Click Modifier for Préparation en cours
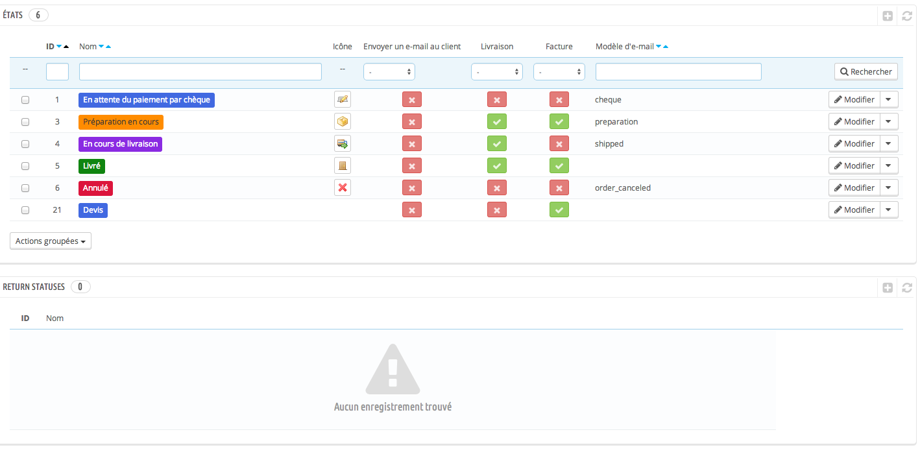The width and height of the screenshot is (920, 467). 854,122
